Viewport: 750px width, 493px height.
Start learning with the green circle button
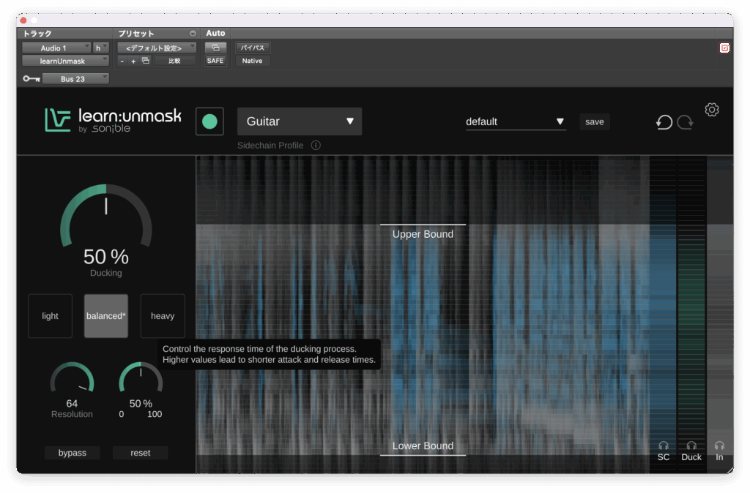tap(209, 121)
